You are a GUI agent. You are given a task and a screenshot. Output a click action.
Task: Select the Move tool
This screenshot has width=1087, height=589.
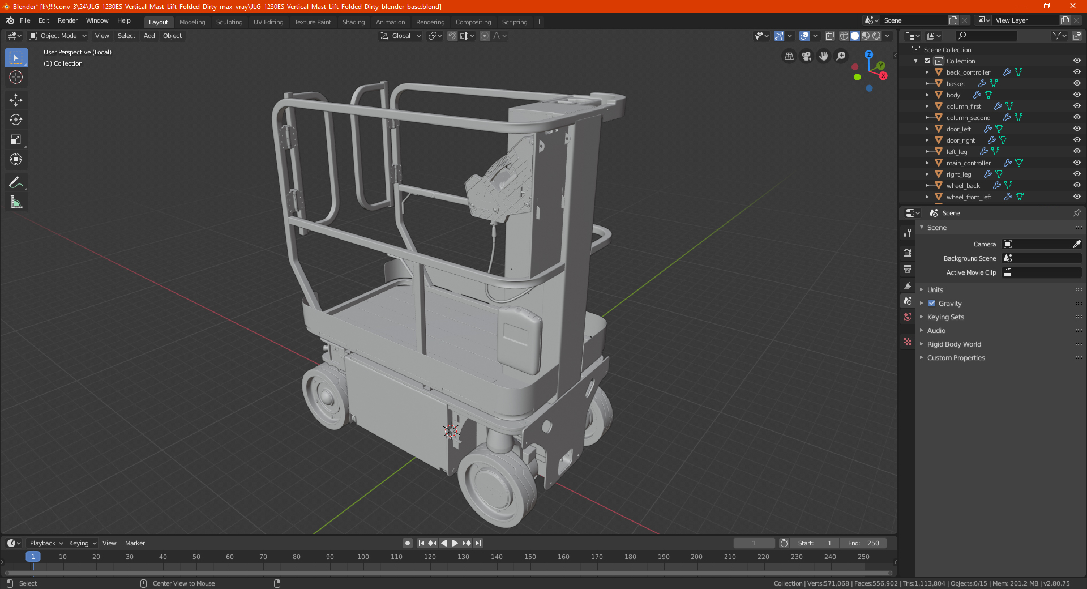(16, 100)
